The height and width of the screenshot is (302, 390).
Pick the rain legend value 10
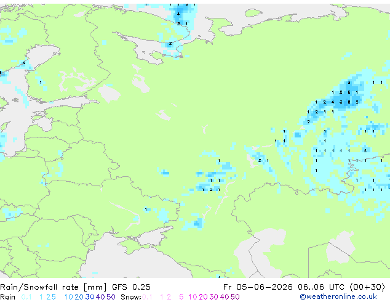tap(68, 297)
